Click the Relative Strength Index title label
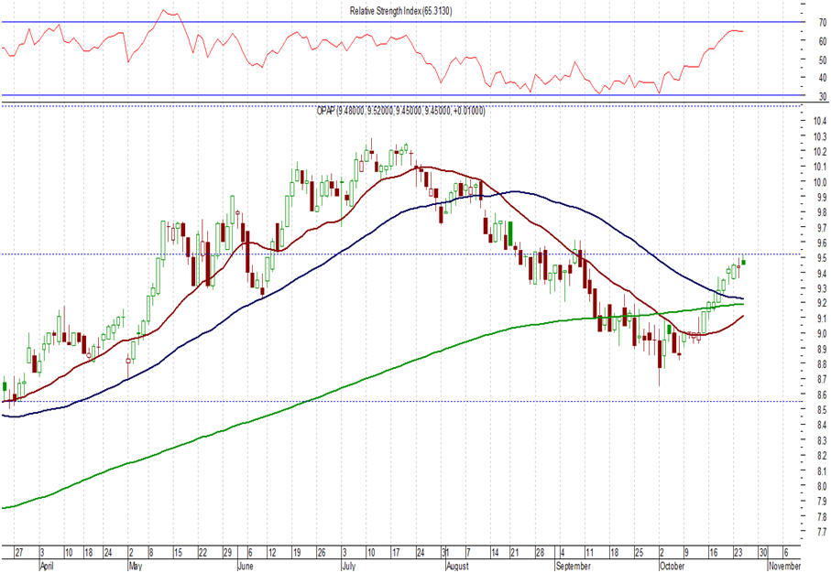Screen dimensions: 831x573 pyautogui.click(x=400, y=11)
